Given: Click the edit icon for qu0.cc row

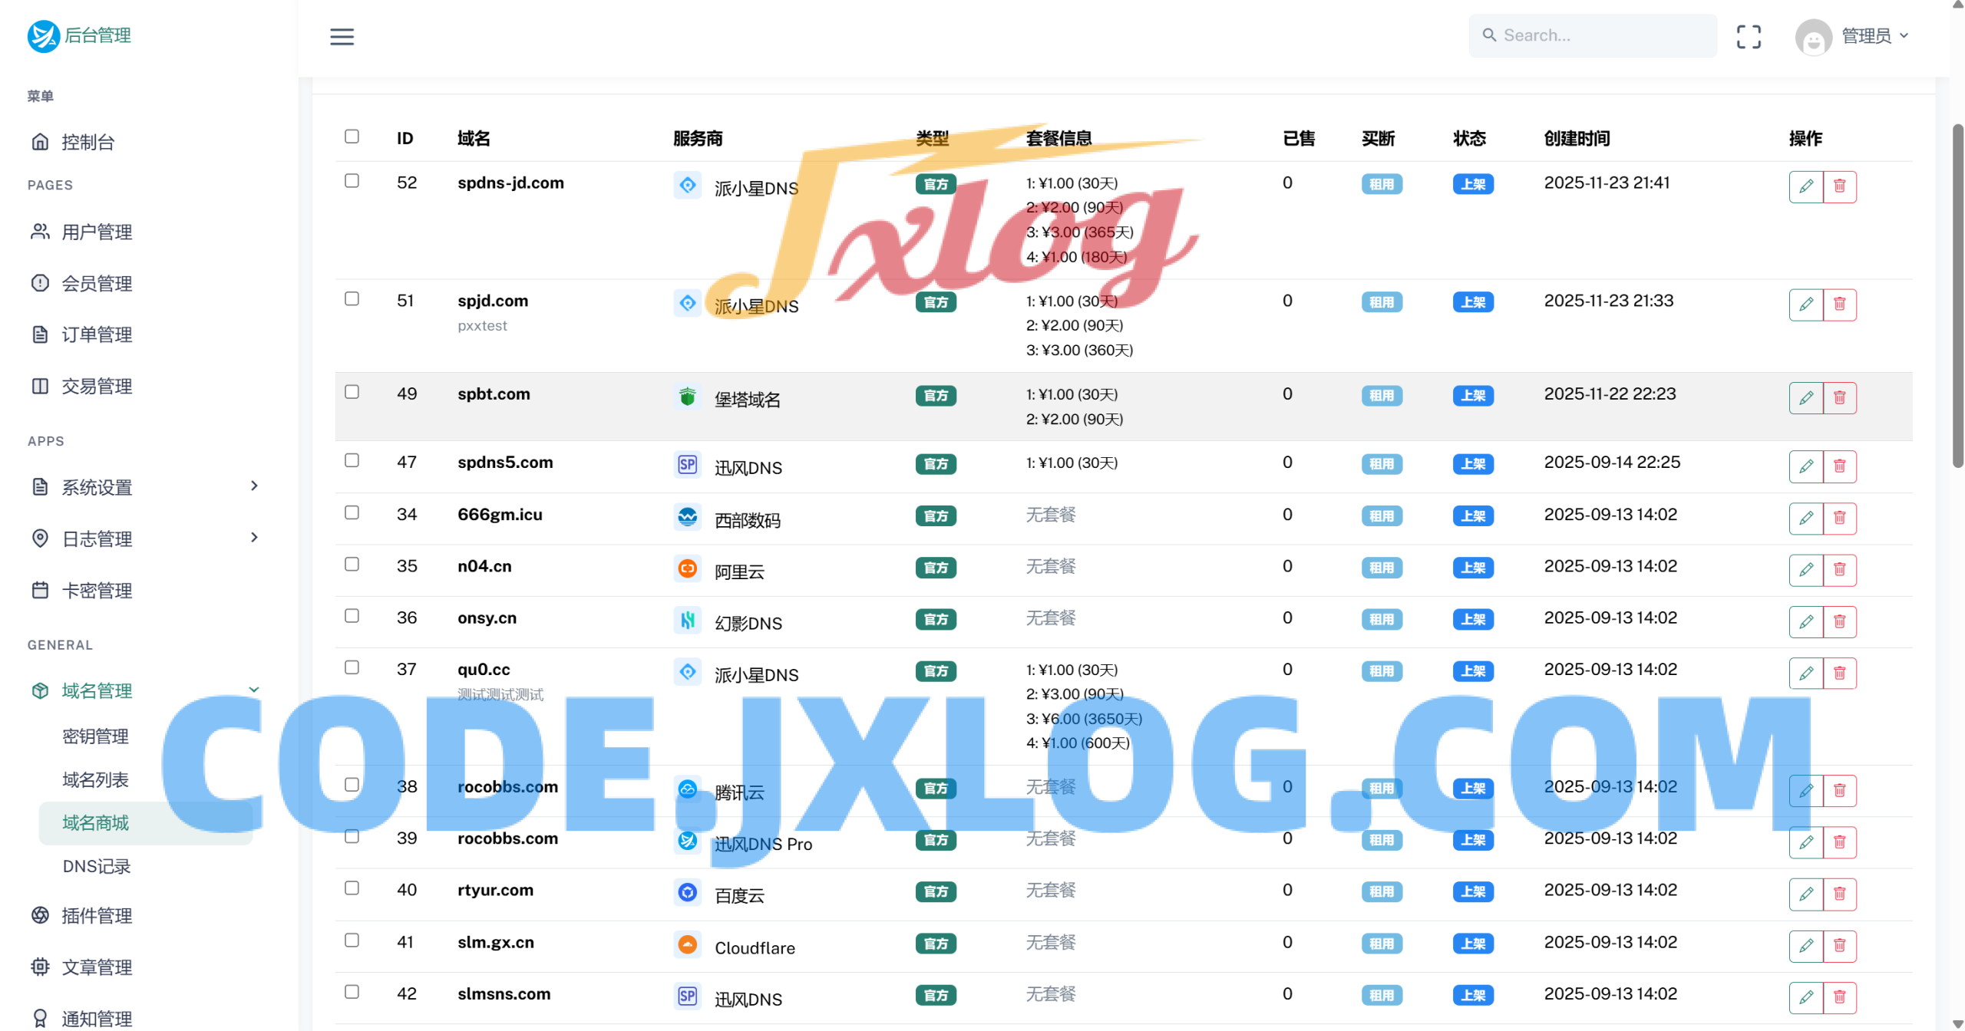Looking at the screenshot, I should coord(1806,672).
